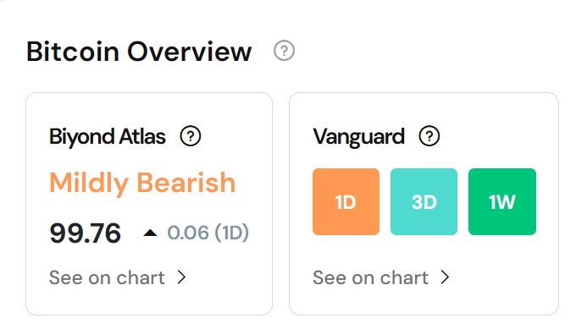Select the orange 1D Vanguard tile

(346, 202)
